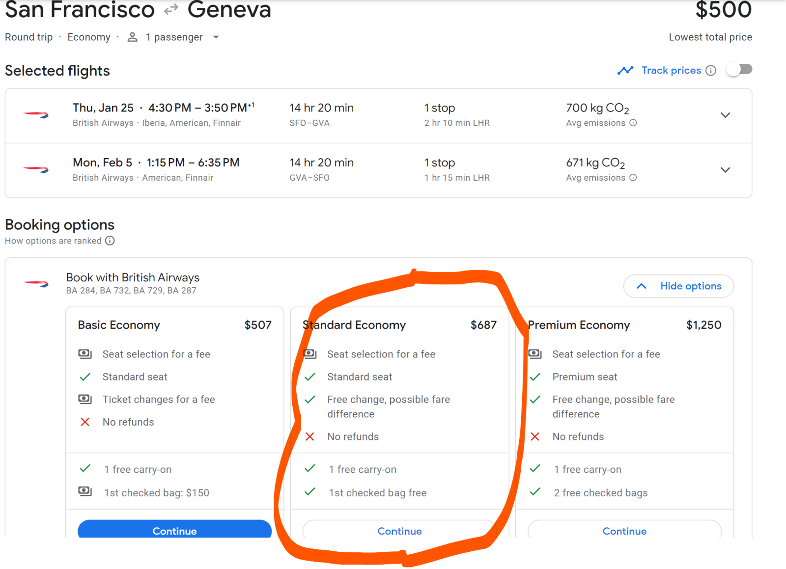
Task: Click the info icon beside 671 kg emissions
Action: coord(633,178)
